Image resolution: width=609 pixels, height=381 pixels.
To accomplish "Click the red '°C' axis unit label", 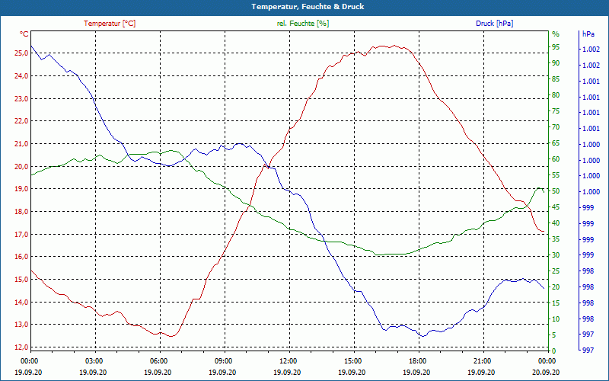I will point(24,34).
